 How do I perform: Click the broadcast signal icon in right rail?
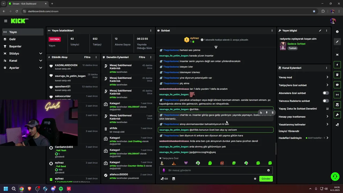coord(337,95)
